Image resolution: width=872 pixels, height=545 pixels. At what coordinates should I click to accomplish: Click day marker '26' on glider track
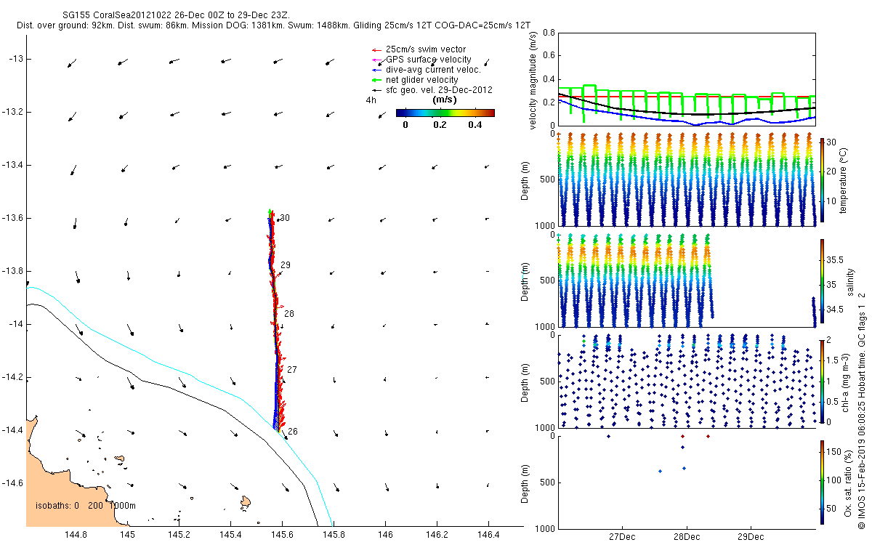[x=293, y=432]
